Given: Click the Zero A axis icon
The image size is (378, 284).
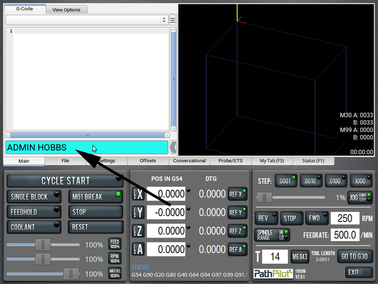Looking at the screenshot, I should 138,249.
